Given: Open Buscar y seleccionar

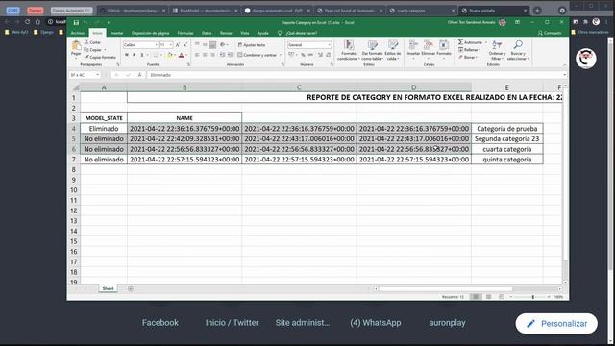Looking at the screenshot, I should 518,50.
